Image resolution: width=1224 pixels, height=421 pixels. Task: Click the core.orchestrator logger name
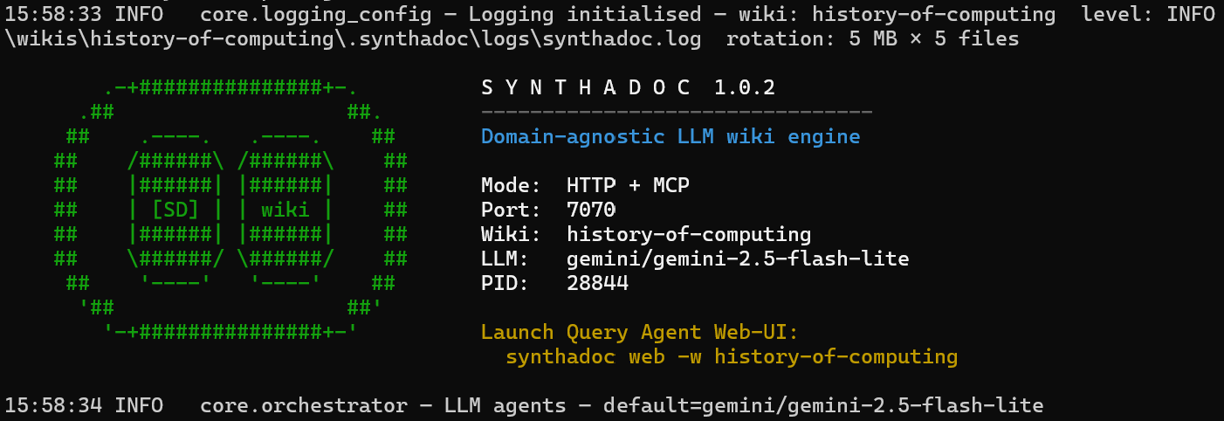pos(303,405)
